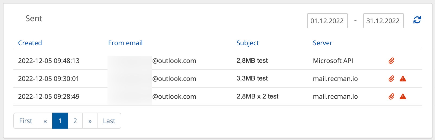Image resolution: width=435 pixels, height=140 pixels.
Task: Sort by From email column header
Action: [125, 43]
